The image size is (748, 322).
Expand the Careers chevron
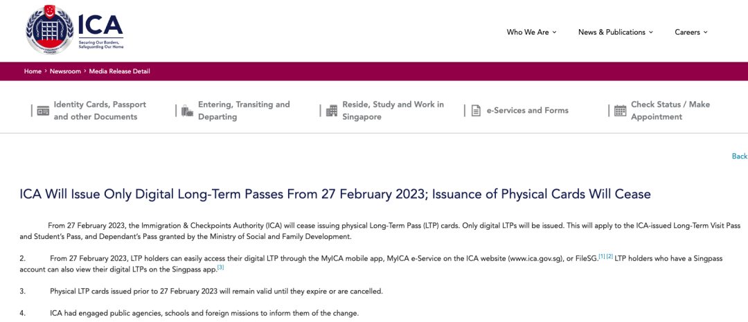tap(706, 33)
